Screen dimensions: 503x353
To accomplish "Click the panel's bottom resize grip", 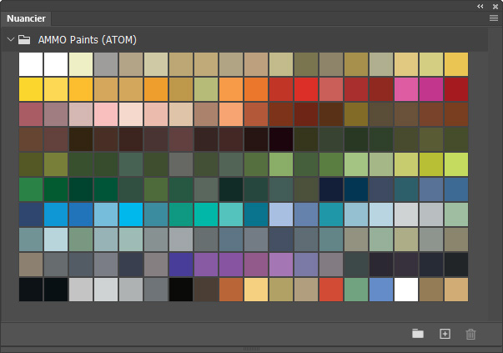I will pyautogui.click(x=251, y=349).
